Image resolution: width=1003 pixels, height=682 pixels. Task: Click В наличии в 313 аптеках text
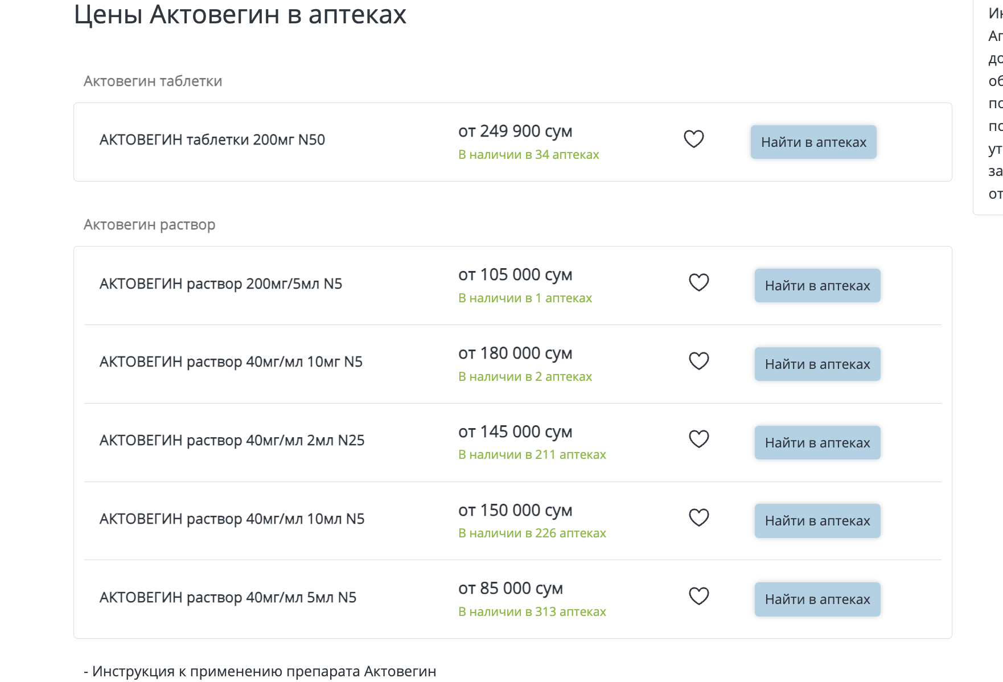click(x=532, y=612)
